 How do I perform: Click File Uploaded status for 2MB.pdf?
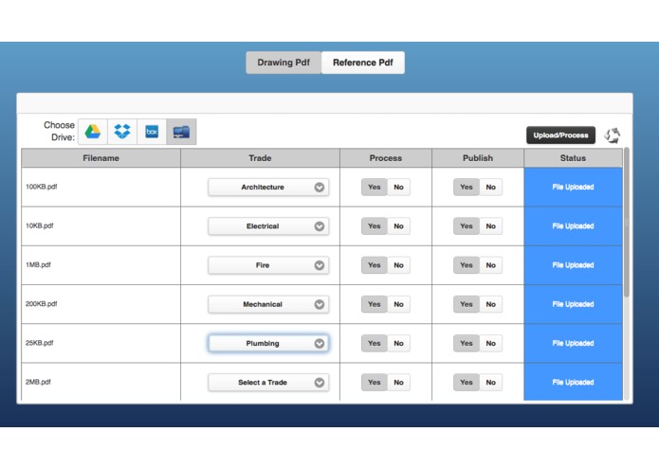574,382
